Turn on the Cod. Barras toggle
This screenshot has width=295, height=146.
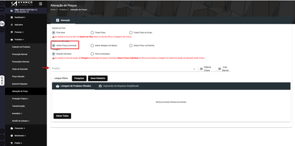click(218, 69)
